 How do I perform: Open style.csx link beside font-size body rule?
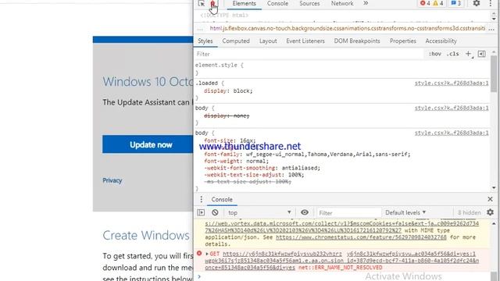point(452,133)
